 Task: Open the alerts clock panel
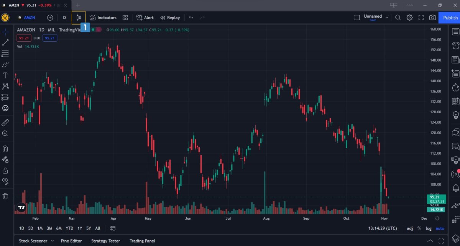[455, 46]
